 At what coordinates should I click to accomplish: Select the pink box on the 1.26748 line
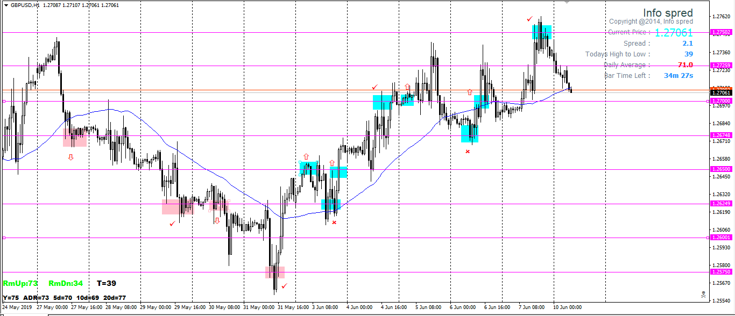pos(75,137)
